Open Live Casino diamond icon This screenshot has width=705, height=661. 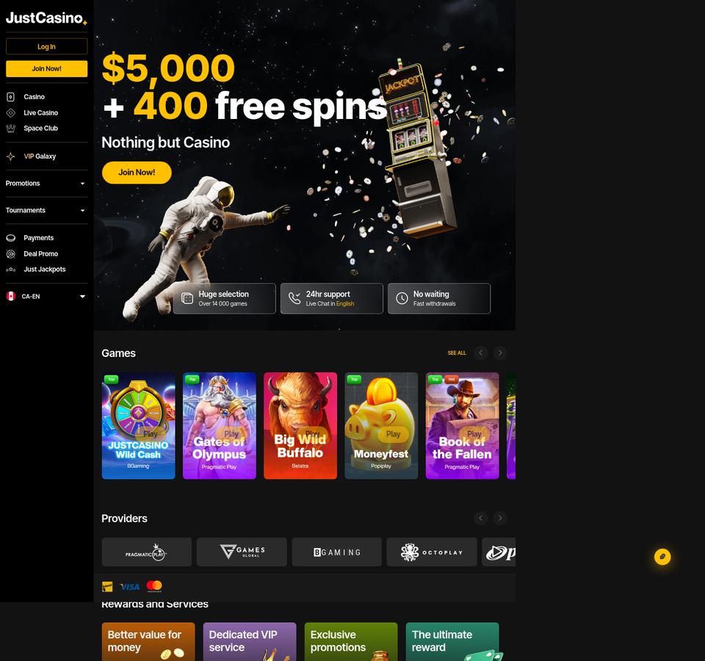tap(11, 113)
